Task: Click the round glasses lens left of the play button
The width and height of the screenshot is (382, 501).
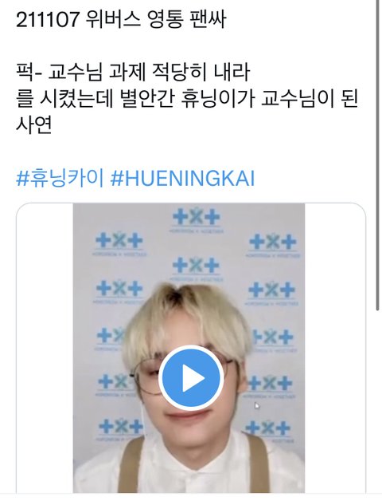Action: coord(147,377)
